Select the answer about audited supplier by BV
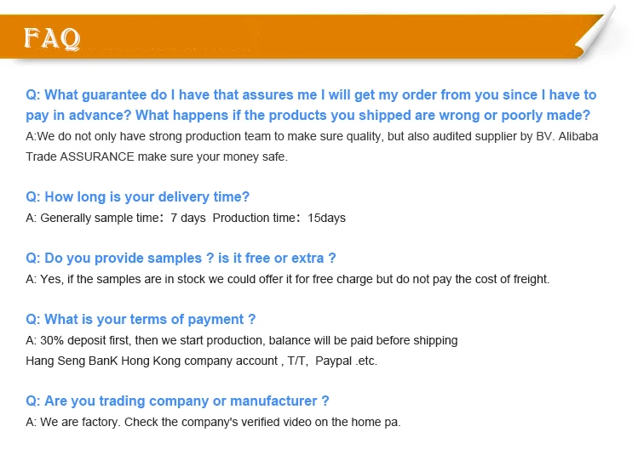The image size is (638, 472). 312,136
